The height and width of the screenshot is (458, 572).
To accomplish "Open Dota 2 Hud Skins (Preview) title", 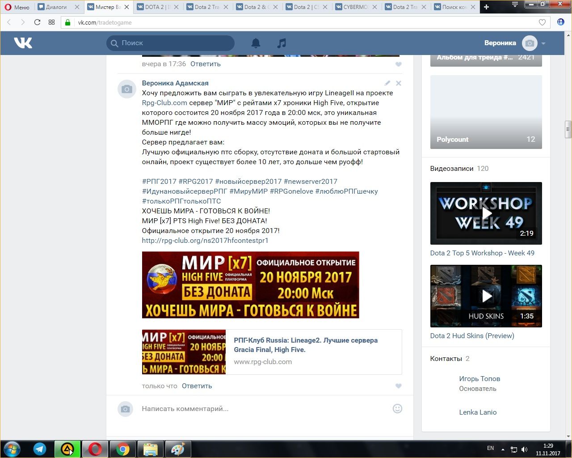I will 472,336.
